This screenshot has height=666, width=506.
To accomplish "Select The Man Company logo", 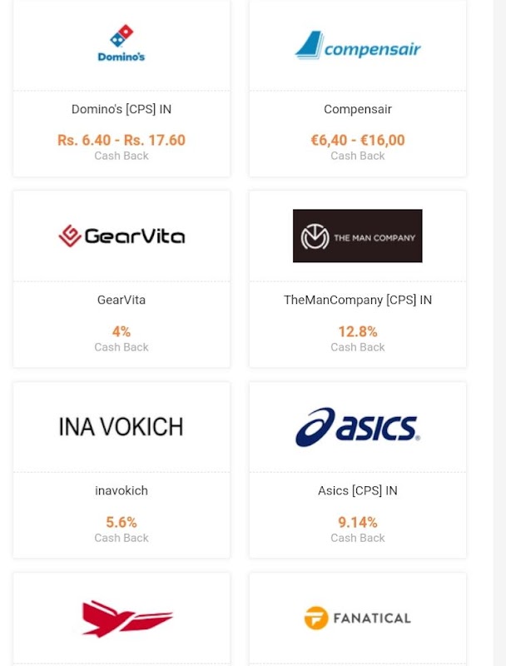I will pyautogui.click(x=358, y=236).
